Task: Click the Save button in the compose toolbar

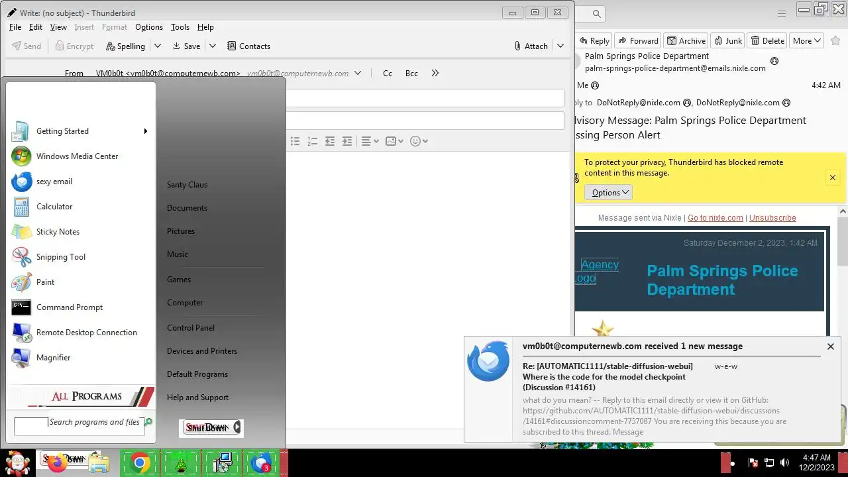Action: tap(186, 46)
